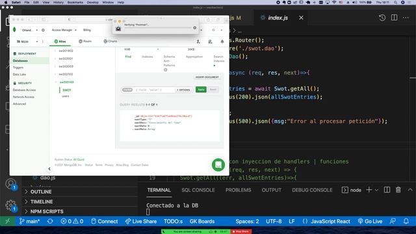Split the terminal pane
This screenshot has width=416, height=234.
point(387,190)
